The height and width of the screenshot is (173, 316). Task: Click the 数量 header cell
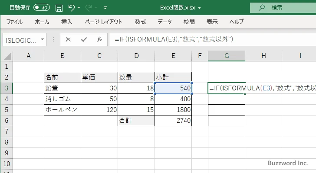[x=136, y=77]
